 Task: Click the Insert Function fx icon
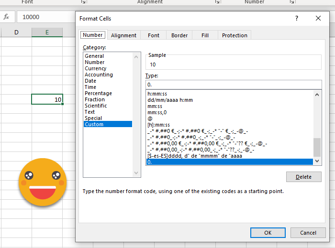pos(7,17)
